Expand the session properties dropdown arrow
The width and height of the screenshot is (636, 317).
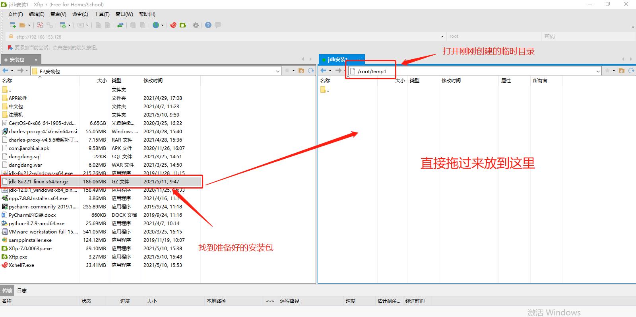pyautogui.click(x=70, y=25)
